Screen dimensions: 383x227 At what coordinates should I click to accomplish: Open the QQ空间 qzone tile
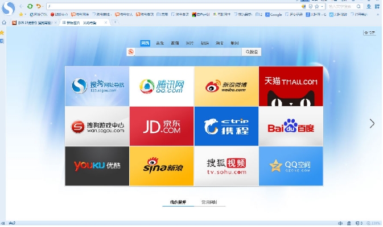coord(291,166)
